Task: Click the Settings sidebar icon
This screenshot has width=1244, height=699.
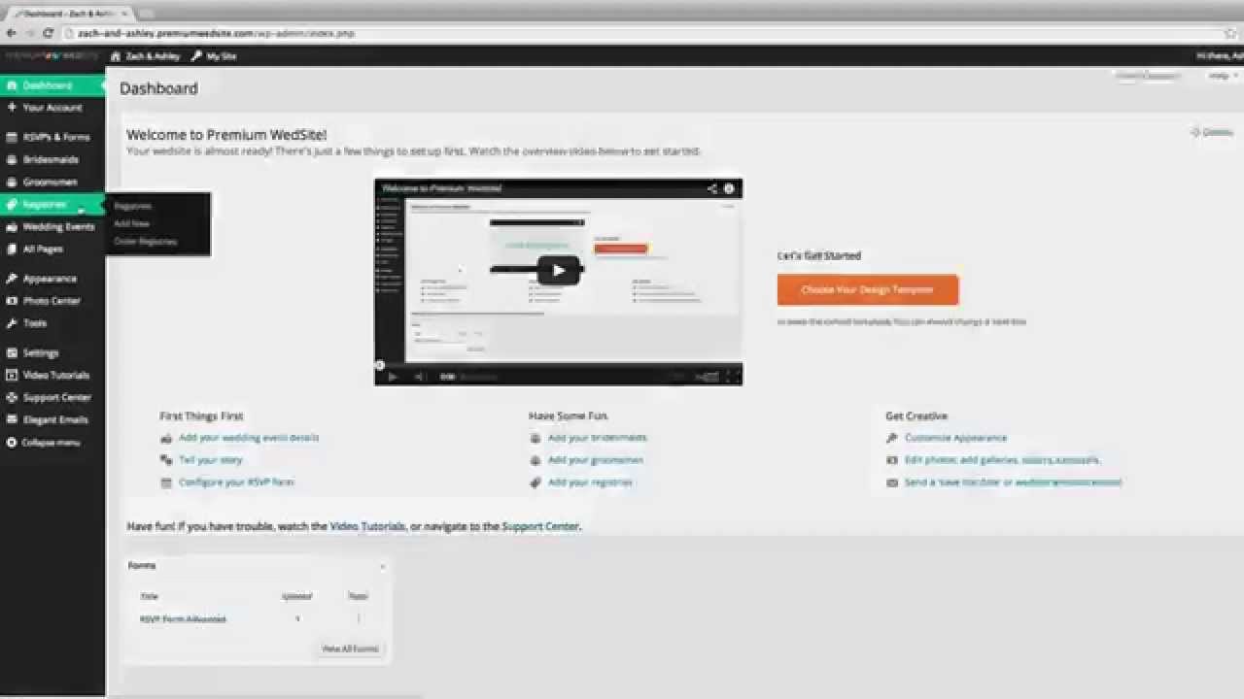Action: point(12,353)
